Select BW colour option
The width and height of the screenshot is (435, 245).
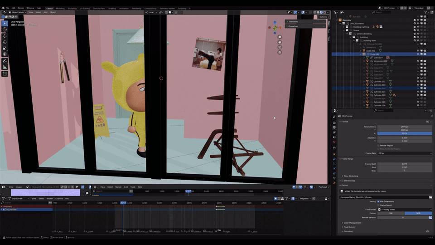click(391, 213)
